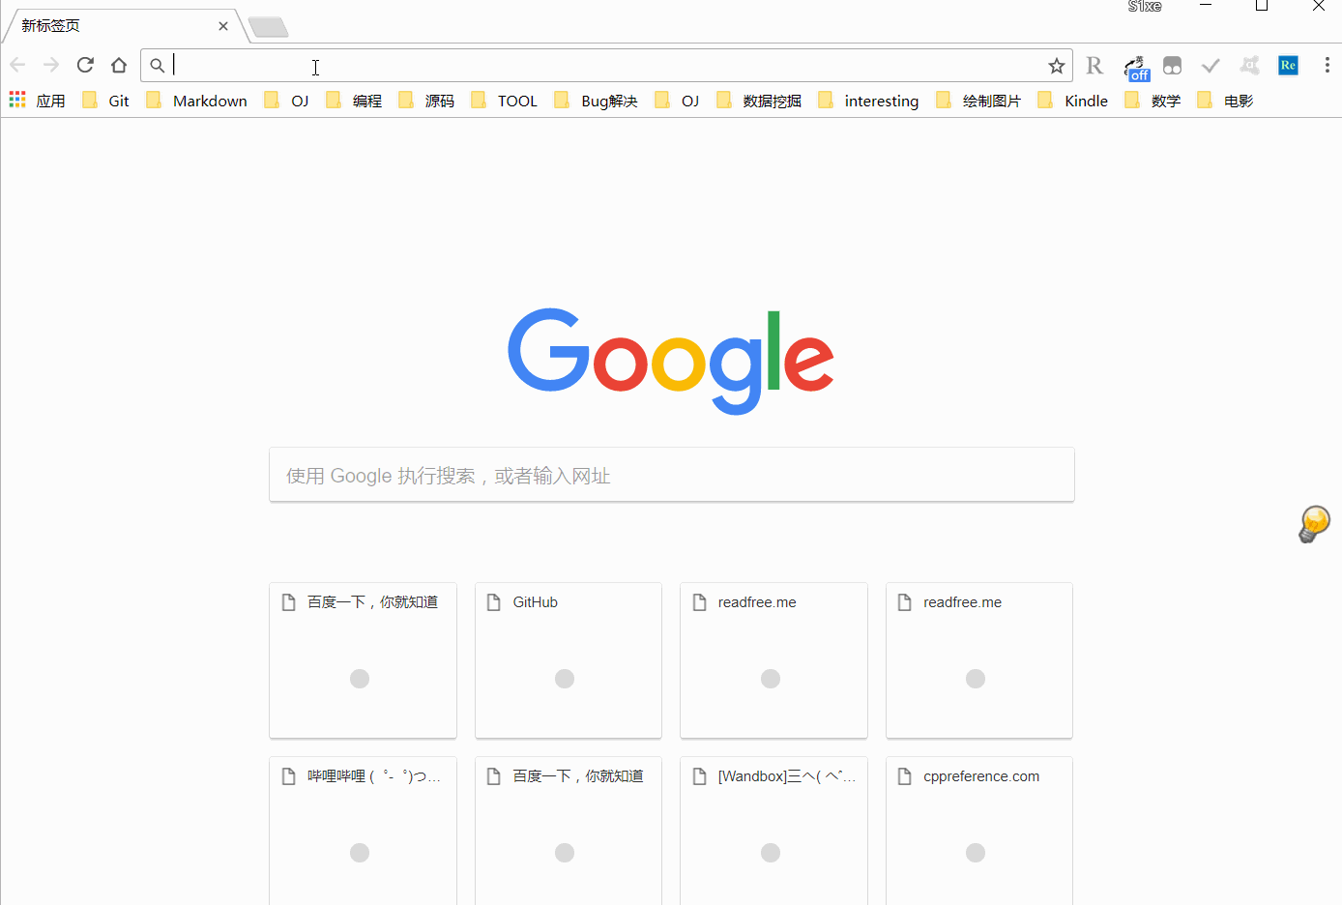The image size is (1342, 905).
Task: Click the page icon of the cppreference.com tile
Action: point(905,776)
